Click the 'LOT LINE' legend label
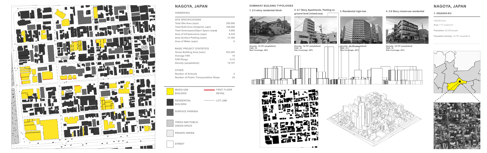This screenshot has height=153, width=487. coord(221,101)
